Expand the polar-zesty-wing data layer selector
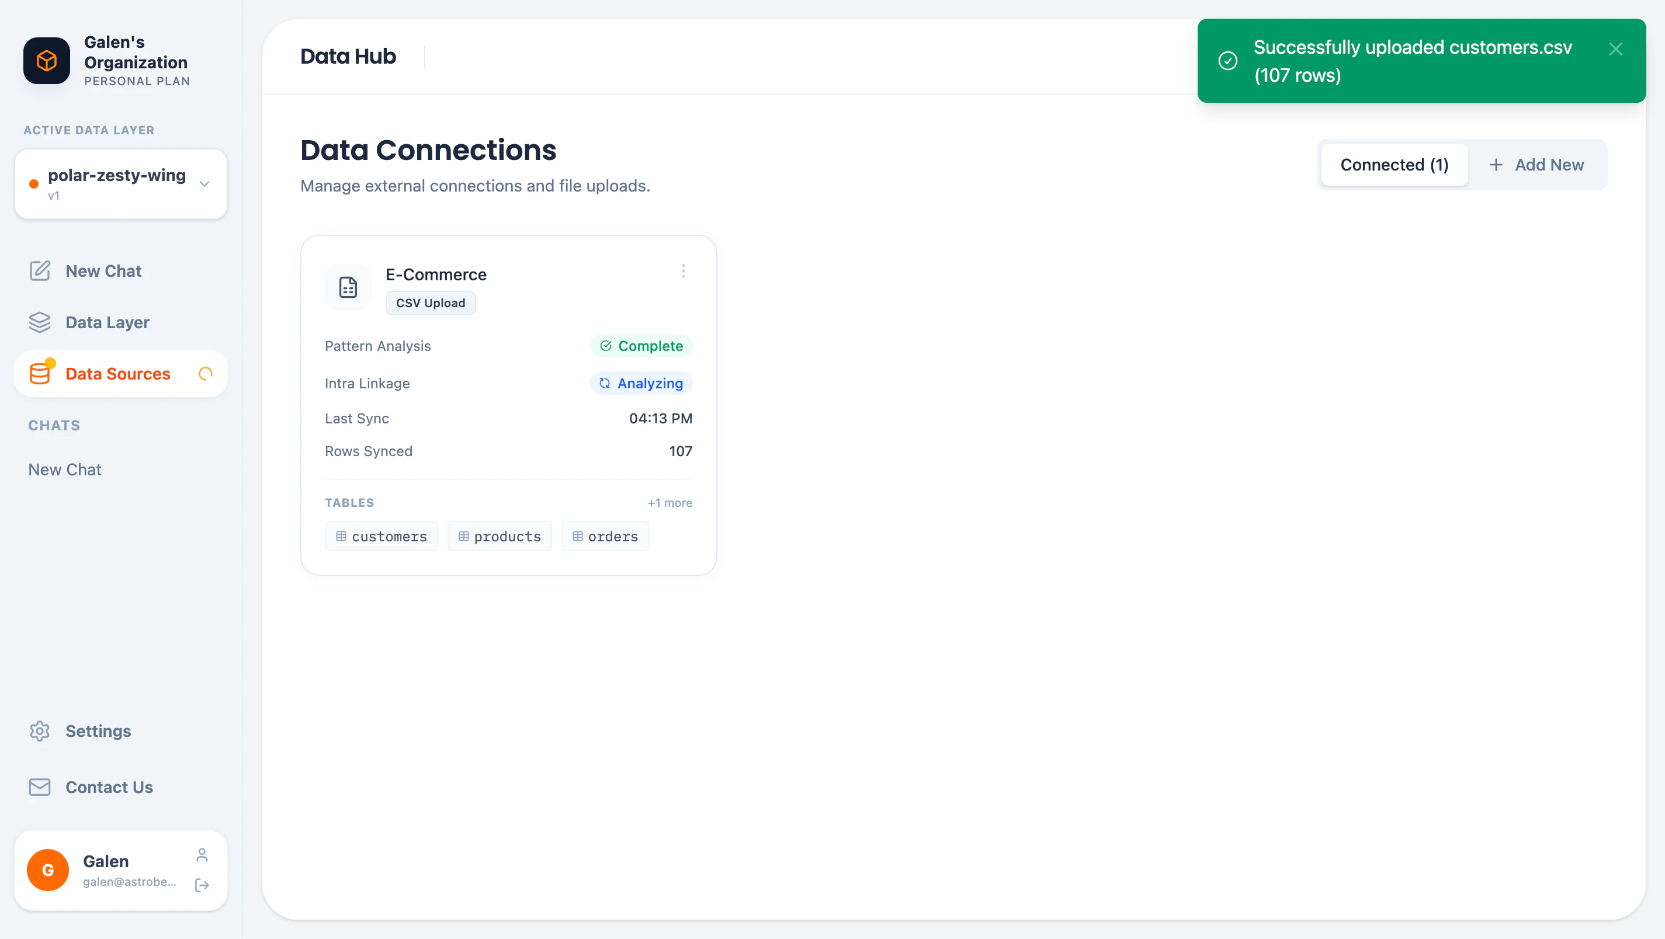The image size is (1665, 939). (204, 184)
